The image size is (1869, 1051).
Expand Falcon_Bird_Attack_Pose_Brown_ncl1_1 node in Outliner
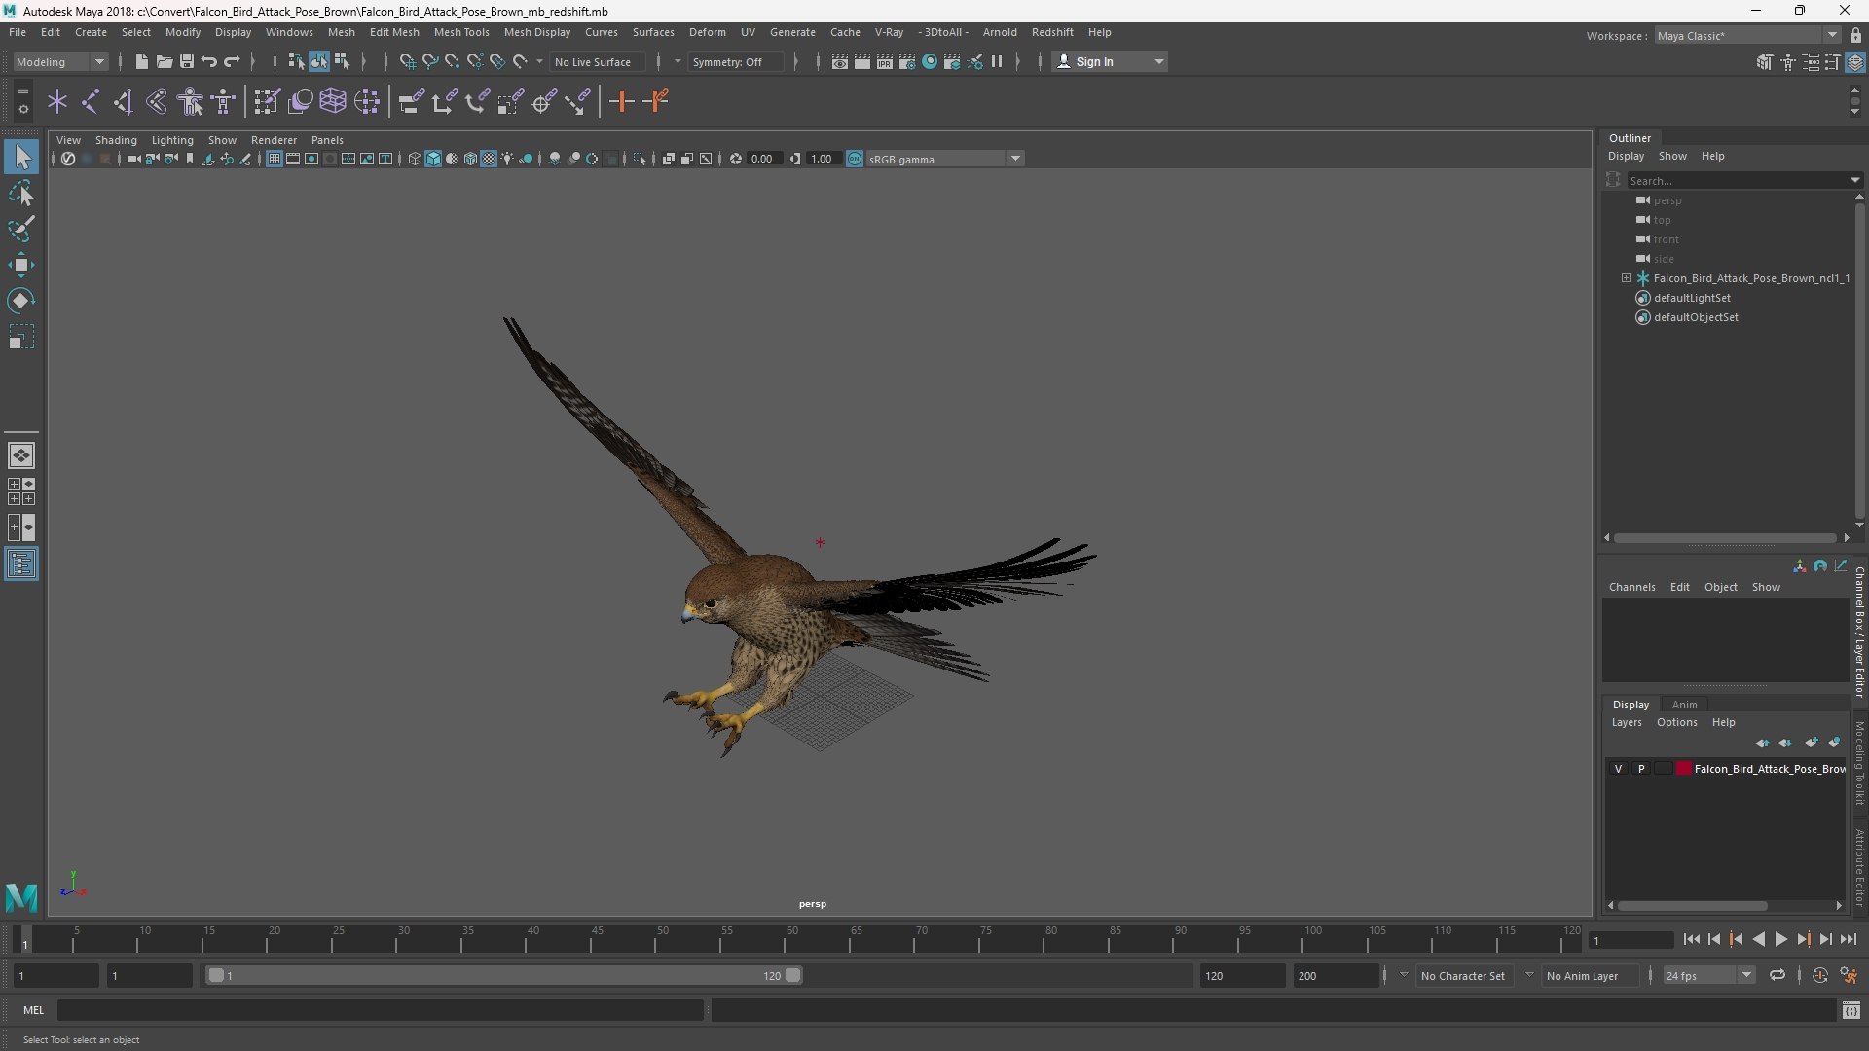1626,278
